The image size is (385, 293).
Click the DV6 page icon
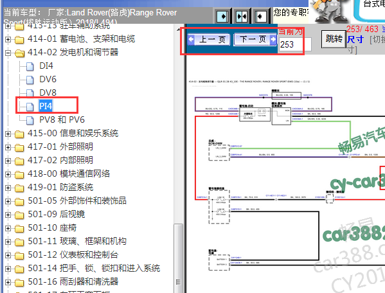pos(30,80)
